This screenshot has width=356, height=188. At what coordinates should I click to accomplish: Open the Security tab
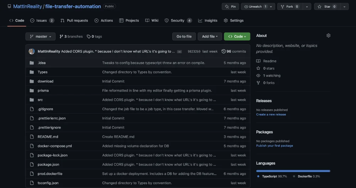pyautogui.click(x=178, y=20)
